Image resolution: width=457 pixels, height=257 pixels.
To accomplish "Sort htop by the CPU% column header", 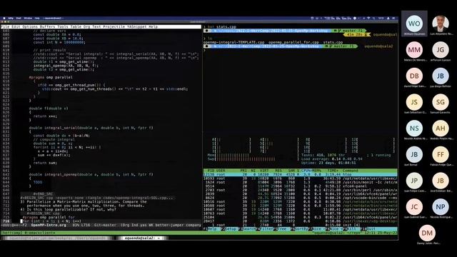I will coord(306,171).
